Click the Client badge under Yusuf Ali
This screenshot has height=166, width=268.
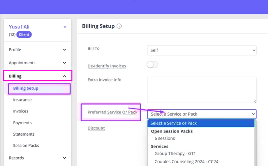click(x=24, y=35)
